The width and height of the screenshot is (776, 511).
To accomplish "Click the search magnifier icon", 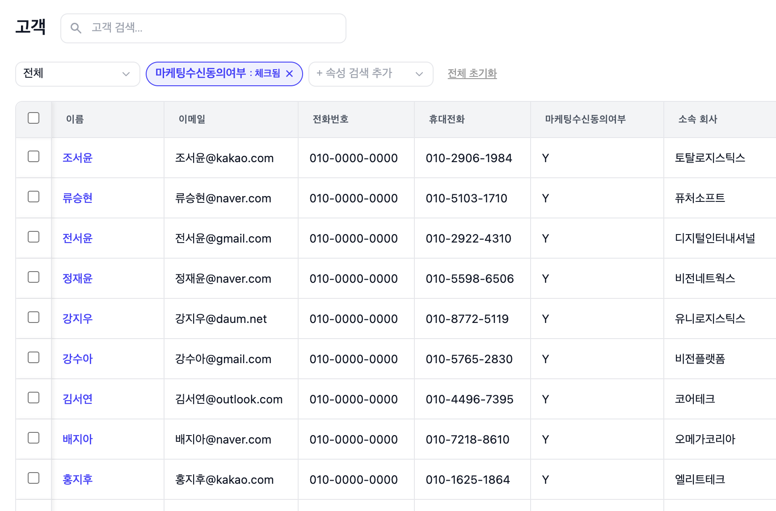I will tap(76, 28).
